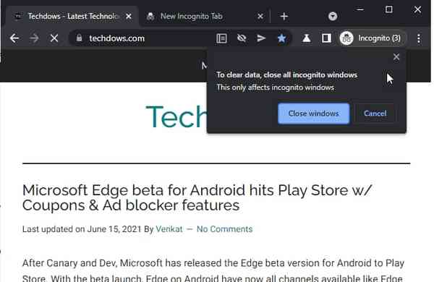Open Chrome's three-dot menu

coord(419,38)
